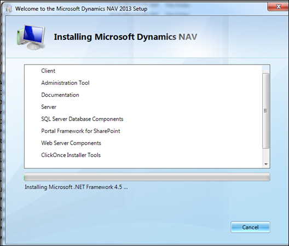Select the Client list entry
289x246 pixels.
(48, 71)
